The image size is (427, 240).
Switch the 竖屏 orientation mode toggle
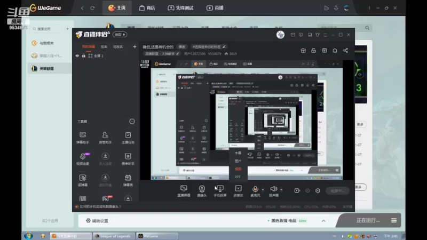tap(120, 35)
